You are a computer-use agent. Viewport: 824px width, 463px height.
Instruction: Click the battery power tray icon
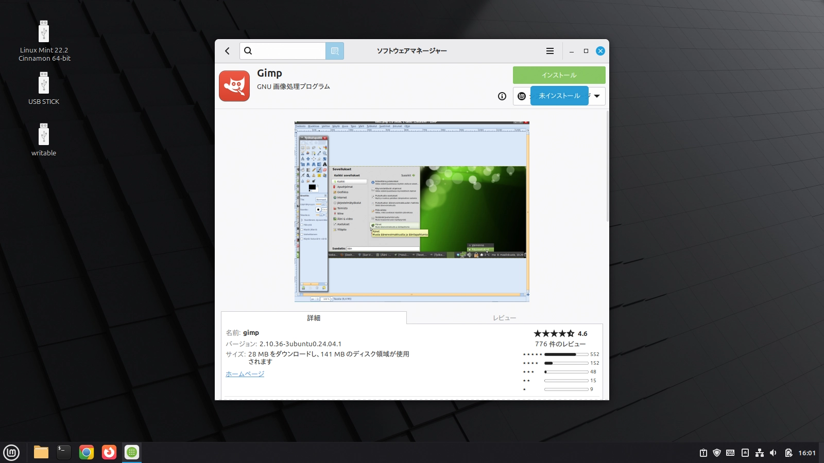(788, 453)
